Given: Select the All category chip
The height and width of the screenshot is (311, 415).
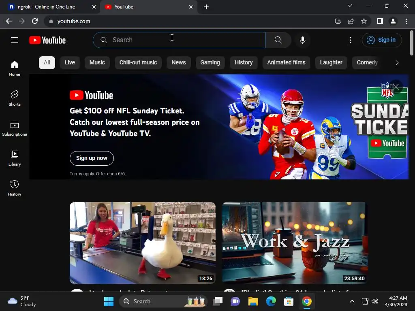Looking at the screenshot, I should coord(47,63).
